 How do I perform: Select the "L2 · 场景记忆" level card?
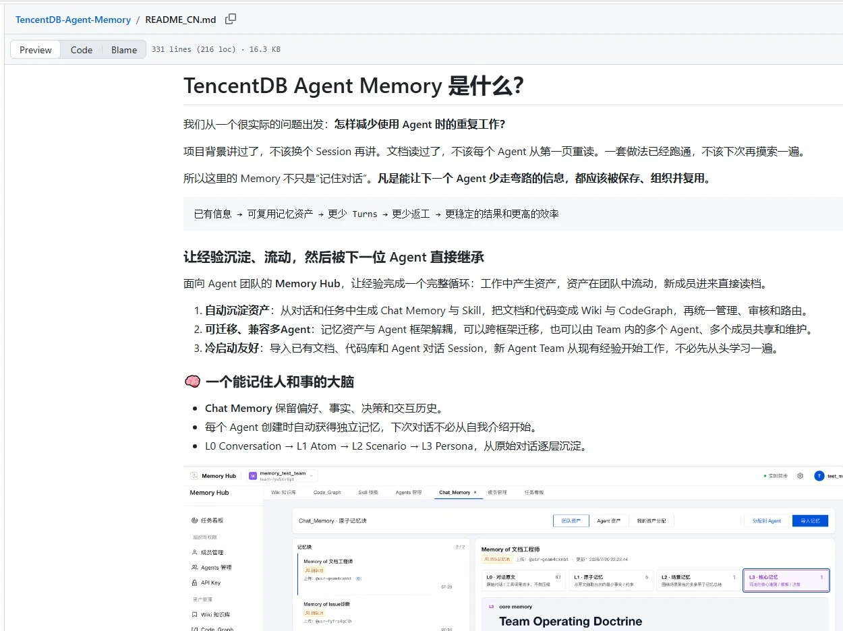pos(698,580)
